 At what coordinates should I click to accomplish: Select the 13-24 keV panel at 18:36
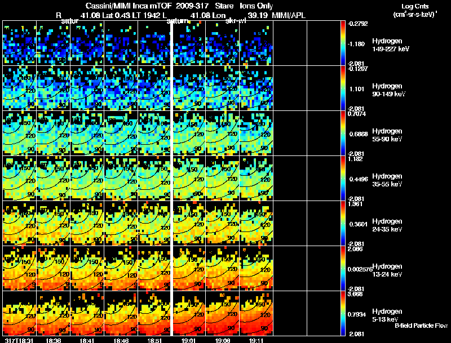(54, 269)
